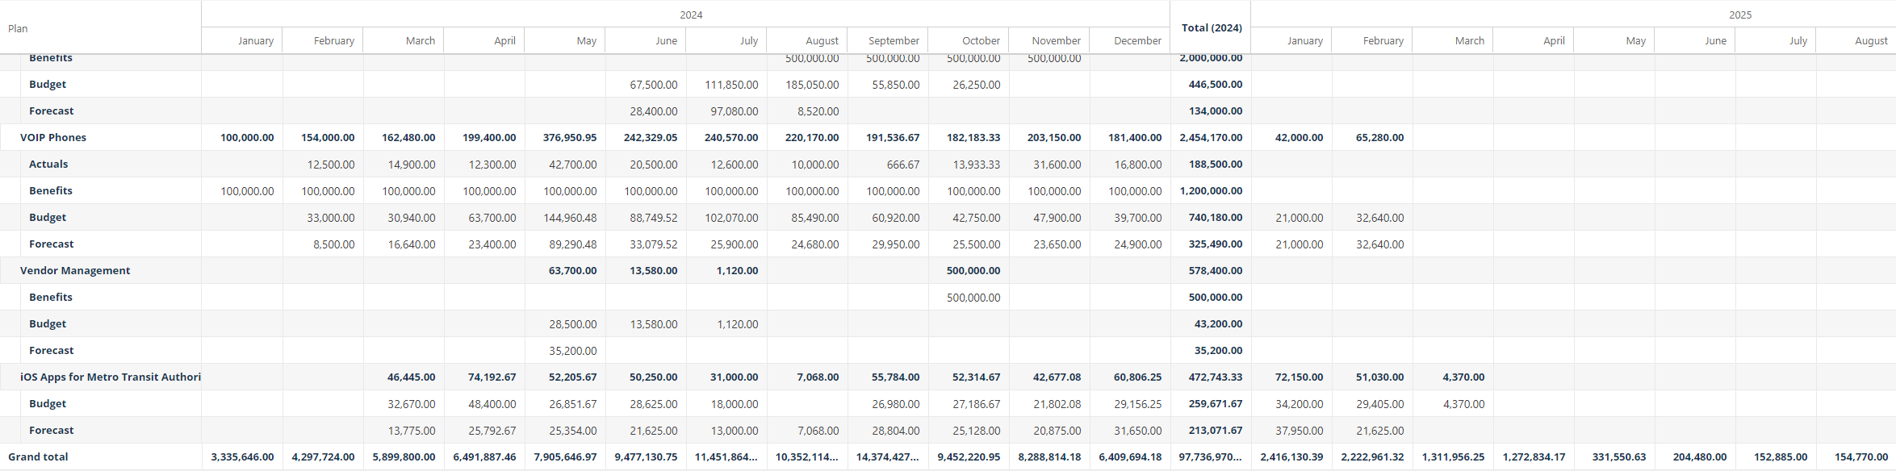Click the Vendor Management total 578,400.00

click(x=1211, y=270)
